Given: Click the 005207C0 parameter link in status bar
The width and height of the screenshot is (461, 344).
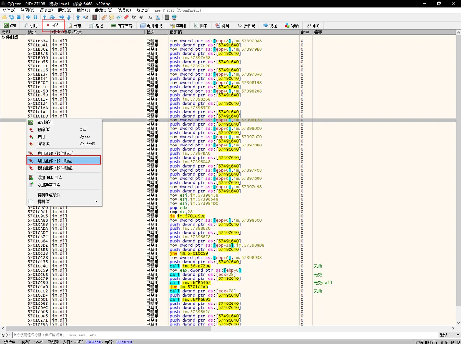Looking at the screenshot, I should point(124,342).
